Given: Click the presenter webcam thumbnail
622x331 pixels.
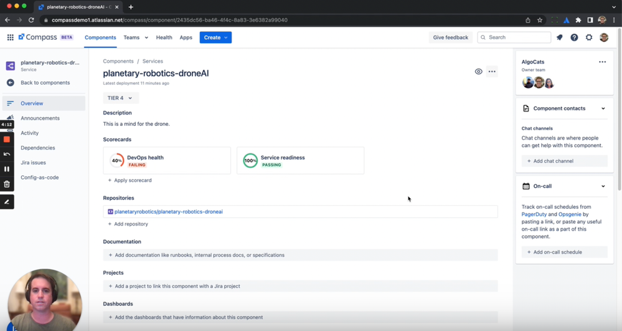Looking at the screenshot, I should coord(45,300).
